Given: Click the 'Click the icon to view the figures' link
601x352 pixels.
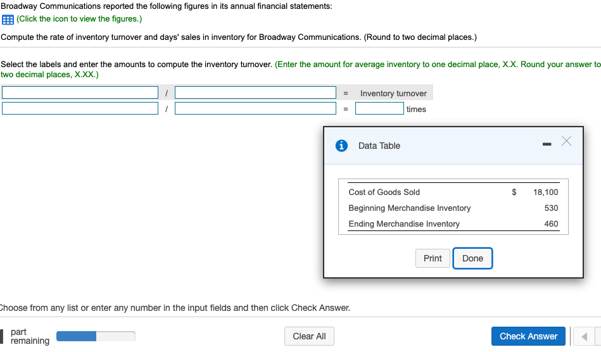Looking at the screenshot, I should pyautogui.click(x=79, y=19).
